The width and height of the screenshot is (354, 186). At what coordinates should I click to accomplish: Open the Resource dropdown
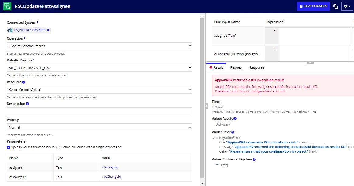[99, 90]
